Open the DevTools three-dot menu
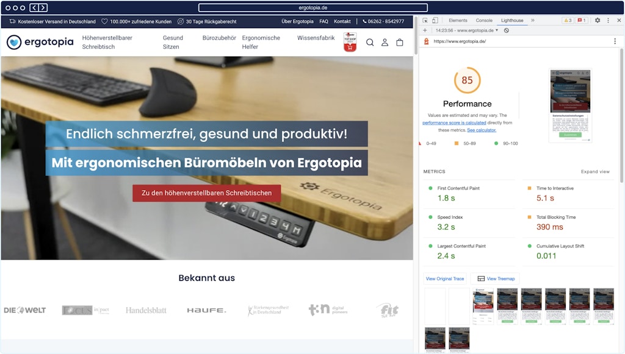This screenshot has height=354, width=625. [608, 20]
